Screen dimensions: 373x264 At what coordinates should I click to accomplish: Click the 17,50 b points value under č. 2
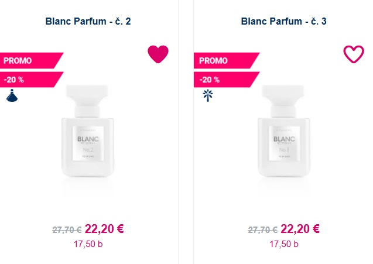tap(88, 244)
